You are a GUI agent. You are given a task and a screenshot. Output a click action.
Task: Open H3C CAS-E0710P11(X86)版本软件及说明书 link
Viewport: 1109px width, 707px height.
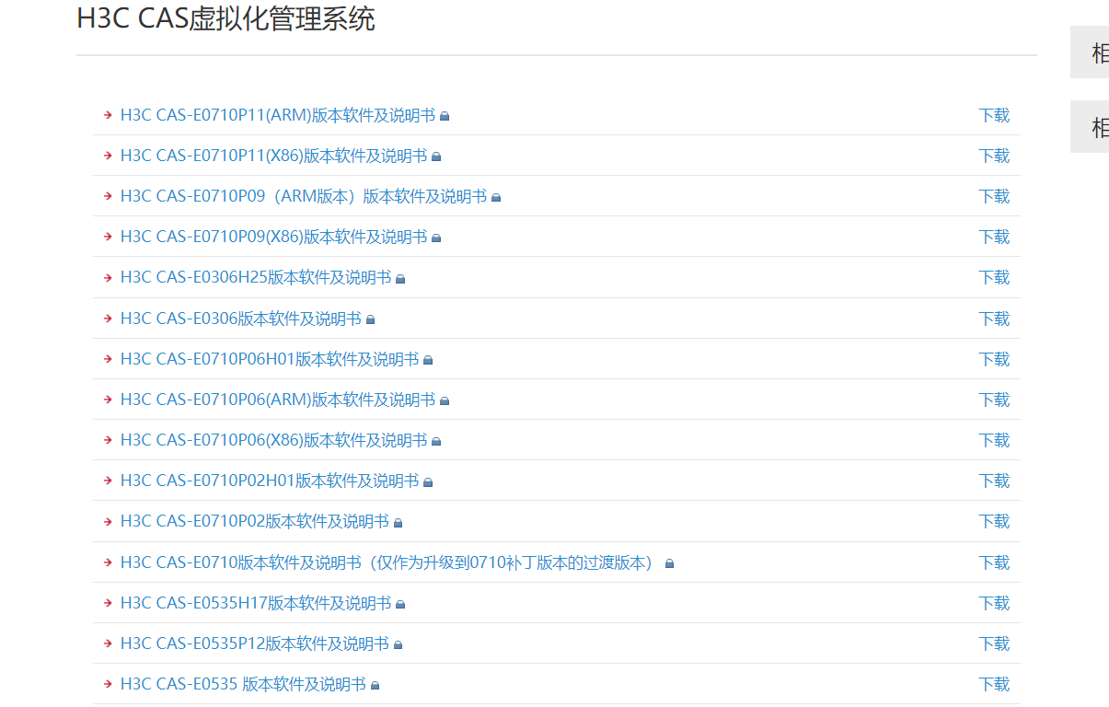point(274,156)
